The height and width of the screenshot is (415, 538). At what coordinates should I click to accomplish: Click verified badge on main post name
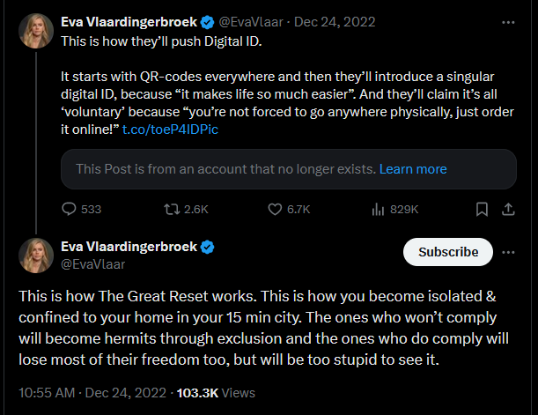pos(207,247)
